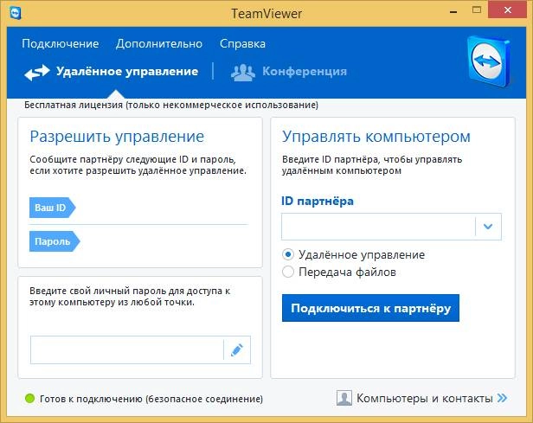Switch to the Удалённое управление tab

coord(111,72)
